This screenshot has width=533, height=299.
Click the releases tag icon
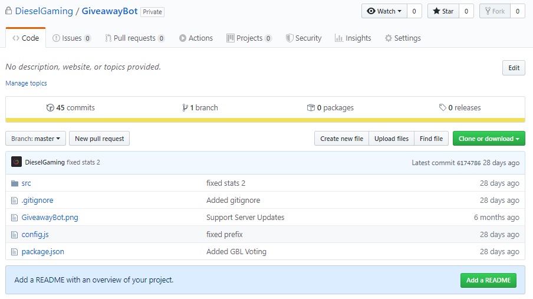point(443,108)
